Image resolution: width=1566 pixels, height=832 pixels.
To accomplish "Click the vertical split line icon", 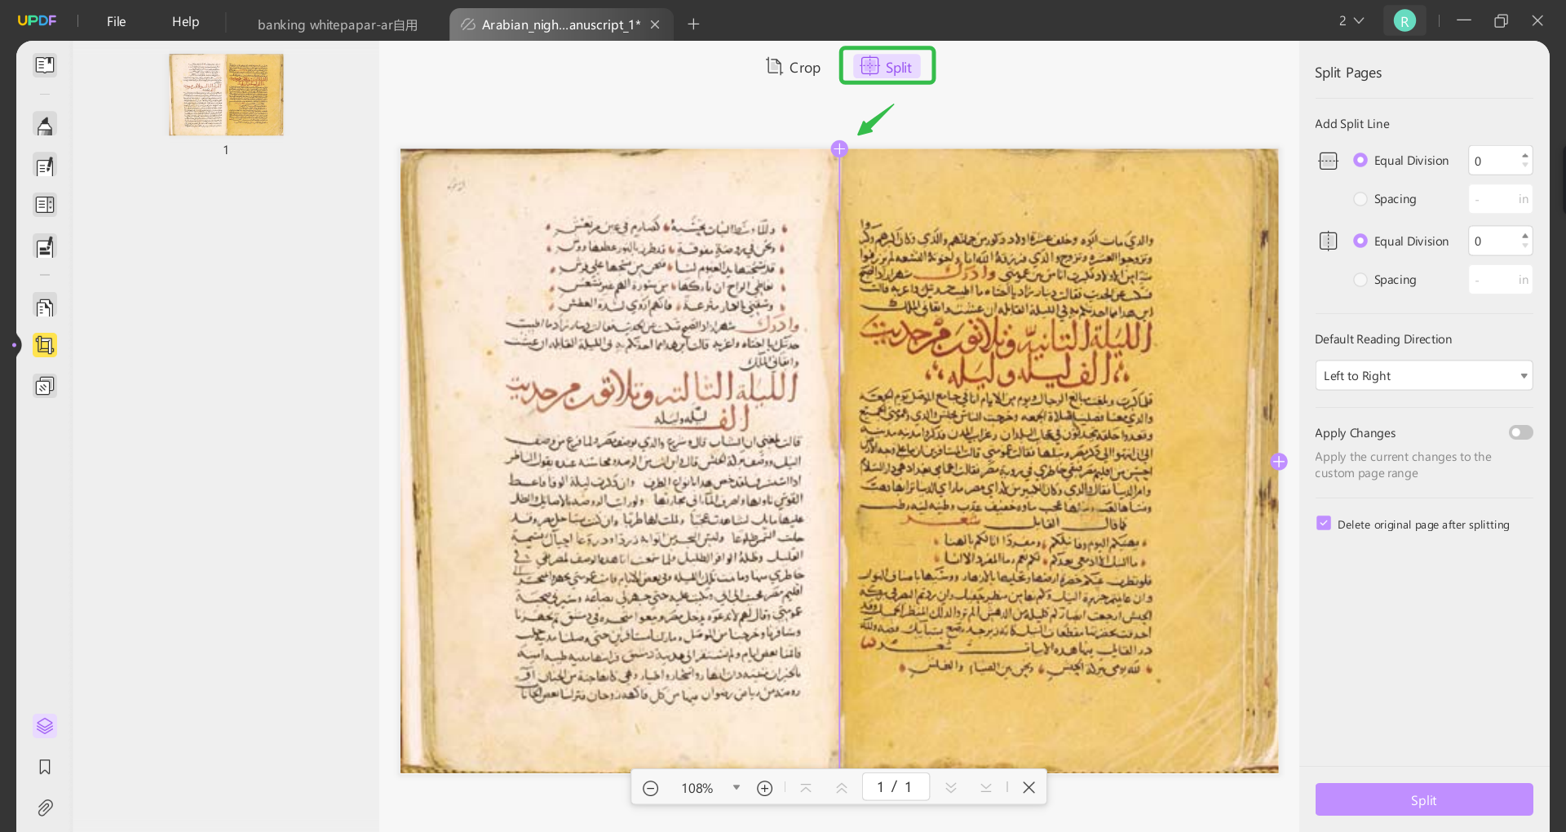I will pyautogui.click(x=1328, y=241).
